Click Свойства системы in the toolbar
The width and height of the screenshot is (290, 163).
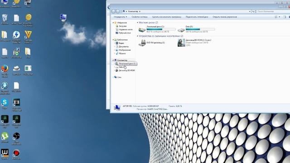140,17
